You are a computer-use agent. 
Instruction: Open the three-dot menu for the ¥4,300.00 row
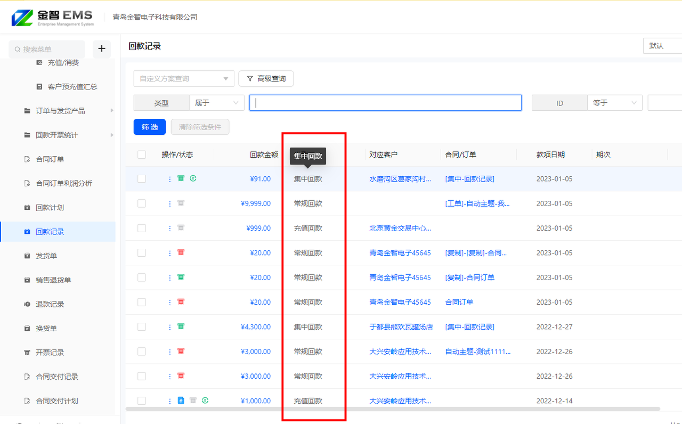pyautogui.click(x=170, y=327)
